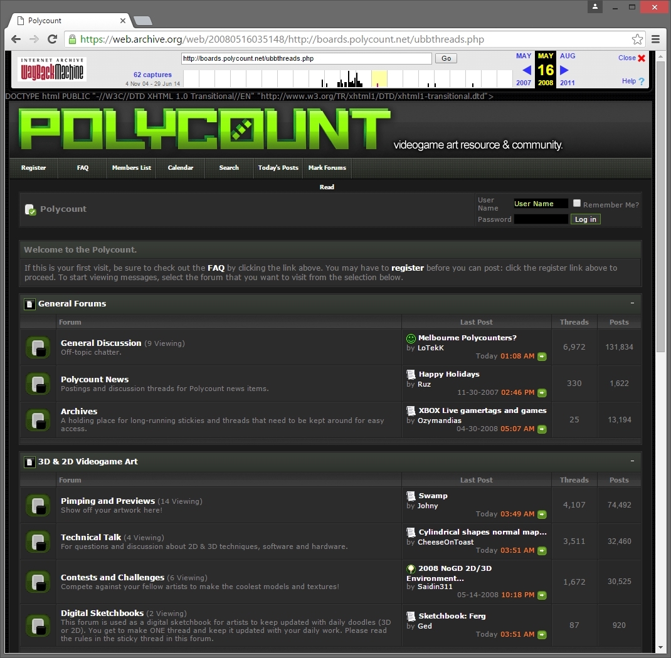Viewport: 671px width, 658px height.
Task: Select the highlighted 2008 capture in timeline graph
Action: (379, 79)
